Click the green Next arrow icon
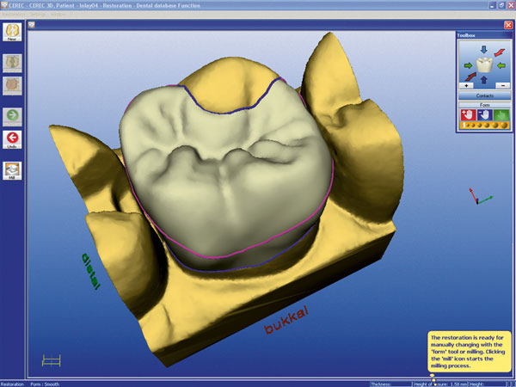The image size is (516, 387). click(13, 115)
